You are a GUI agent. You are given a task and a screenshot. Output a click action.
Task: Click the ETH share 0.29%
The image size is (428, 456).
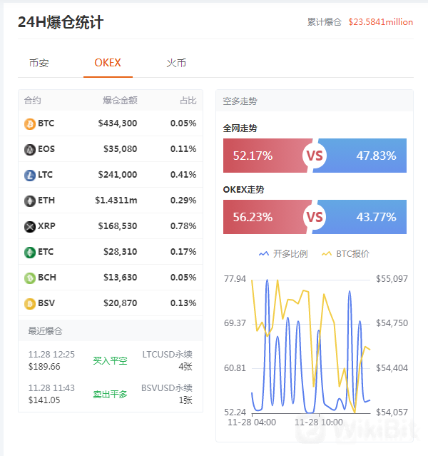(183, 201)
